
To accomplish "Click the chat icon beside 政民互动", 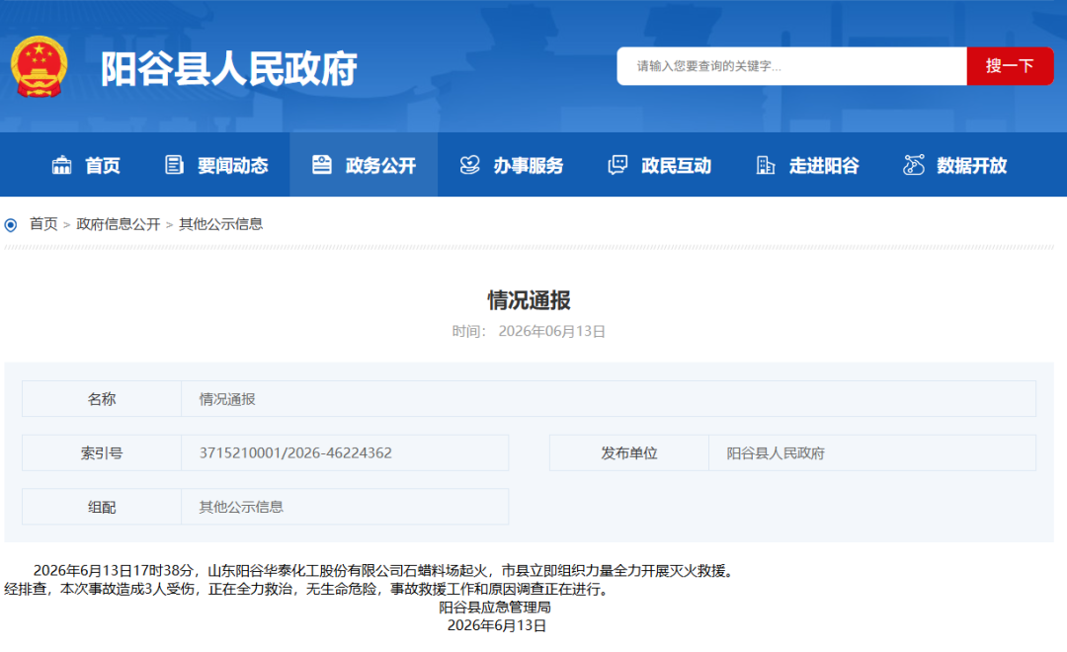I will coord(617,165).
